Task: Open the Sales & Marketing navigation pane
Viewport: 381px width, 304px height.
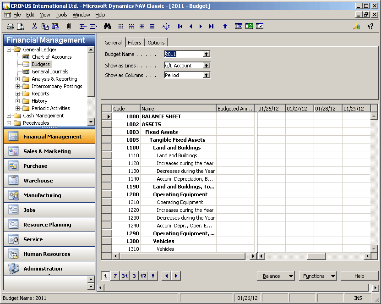Action: 49,151
